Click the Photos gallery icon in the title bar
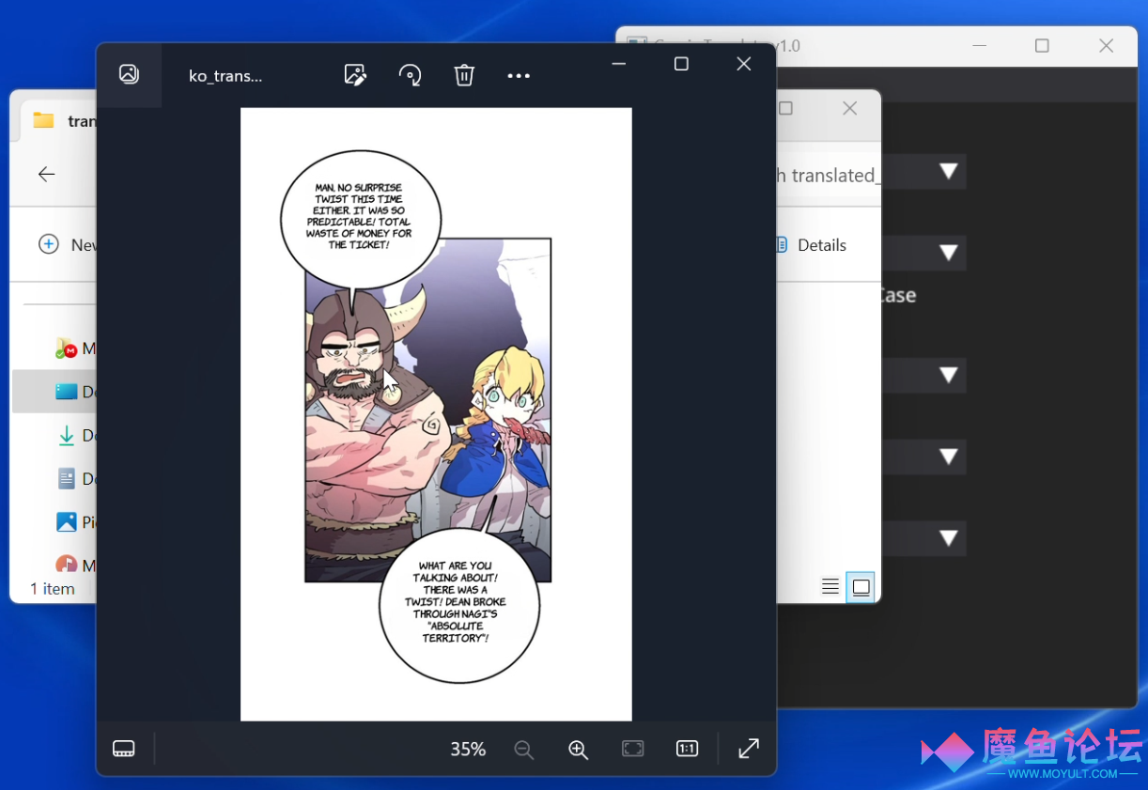The width and height of the screenshot is (1148, 790). [x=130, y=74]
